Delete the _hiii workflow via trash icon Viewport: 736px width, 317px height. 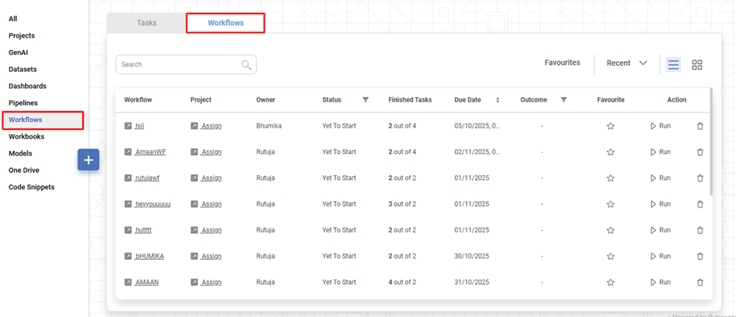coord(700,126)
